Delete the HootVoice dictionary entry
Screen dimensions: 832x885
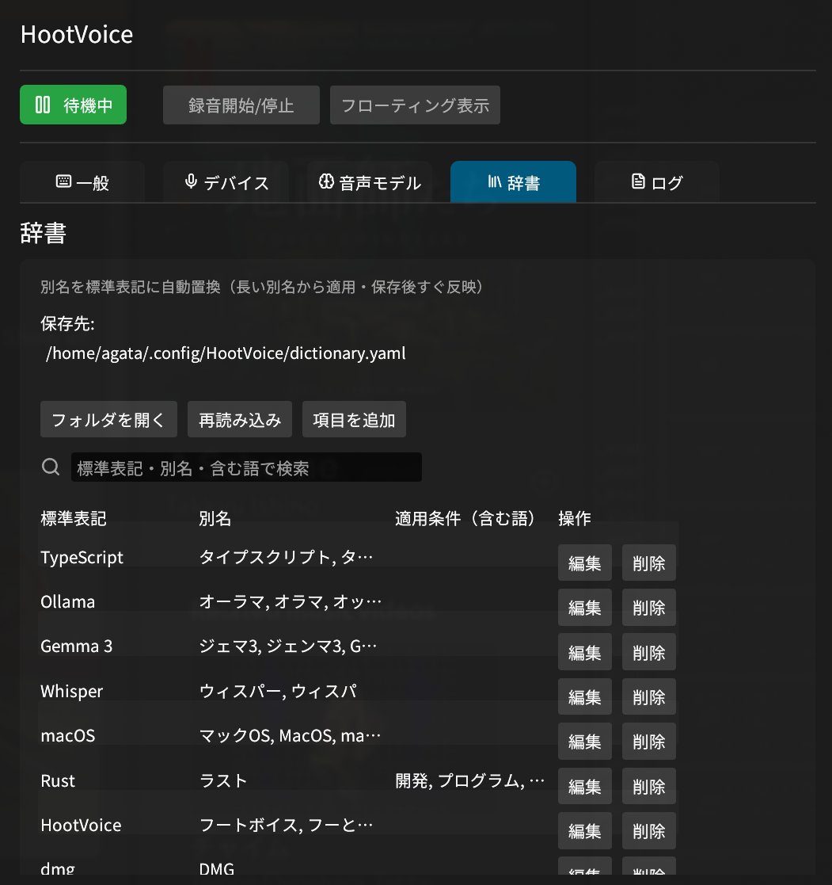coord(648,831)
